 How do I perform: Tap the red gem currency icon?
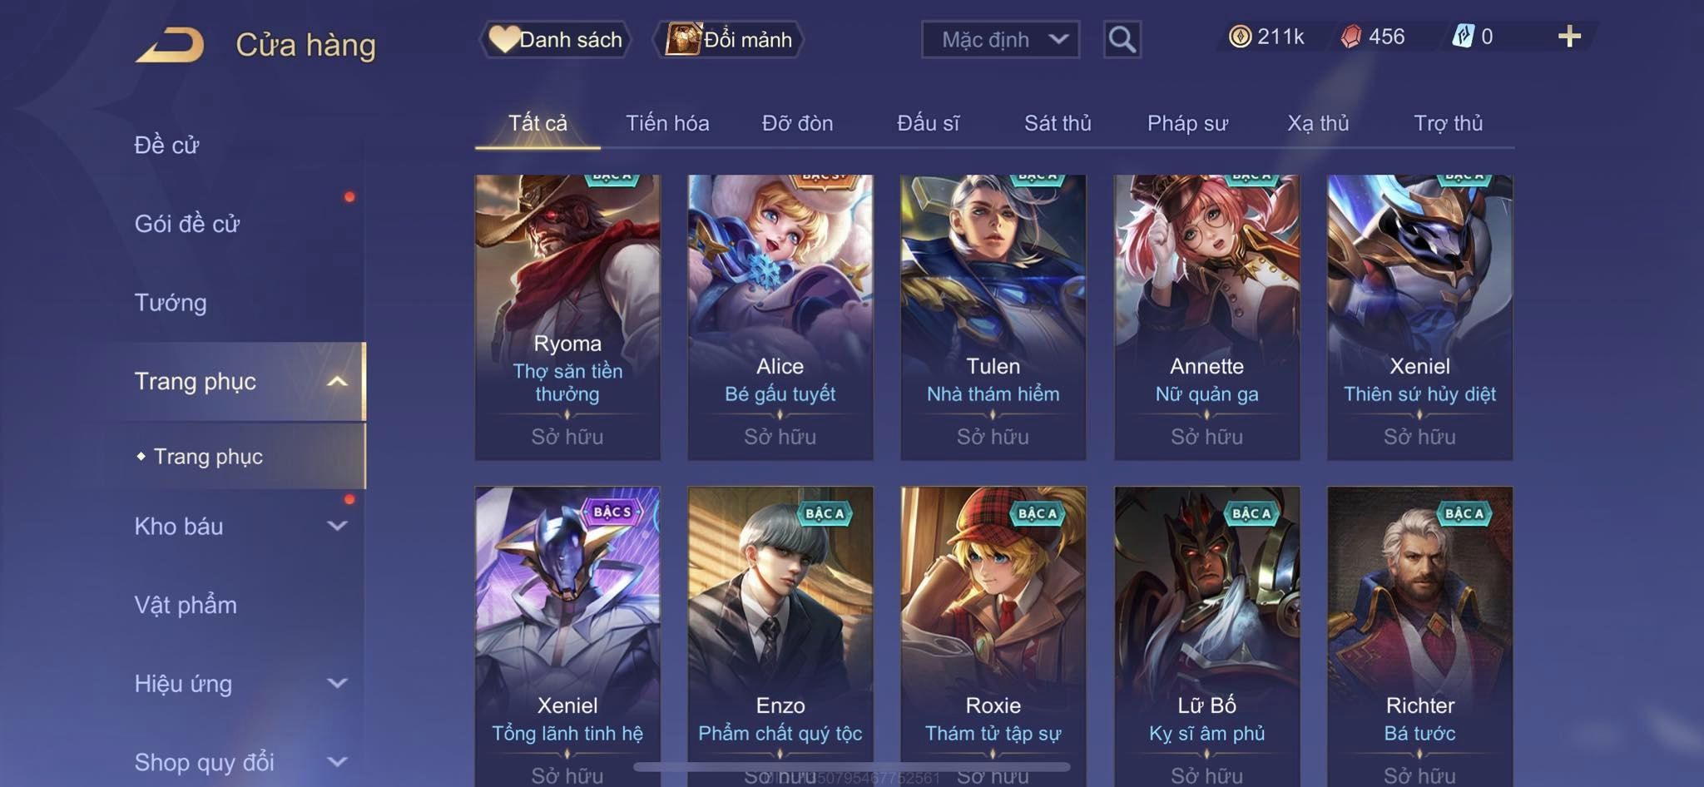(1351, 37)
